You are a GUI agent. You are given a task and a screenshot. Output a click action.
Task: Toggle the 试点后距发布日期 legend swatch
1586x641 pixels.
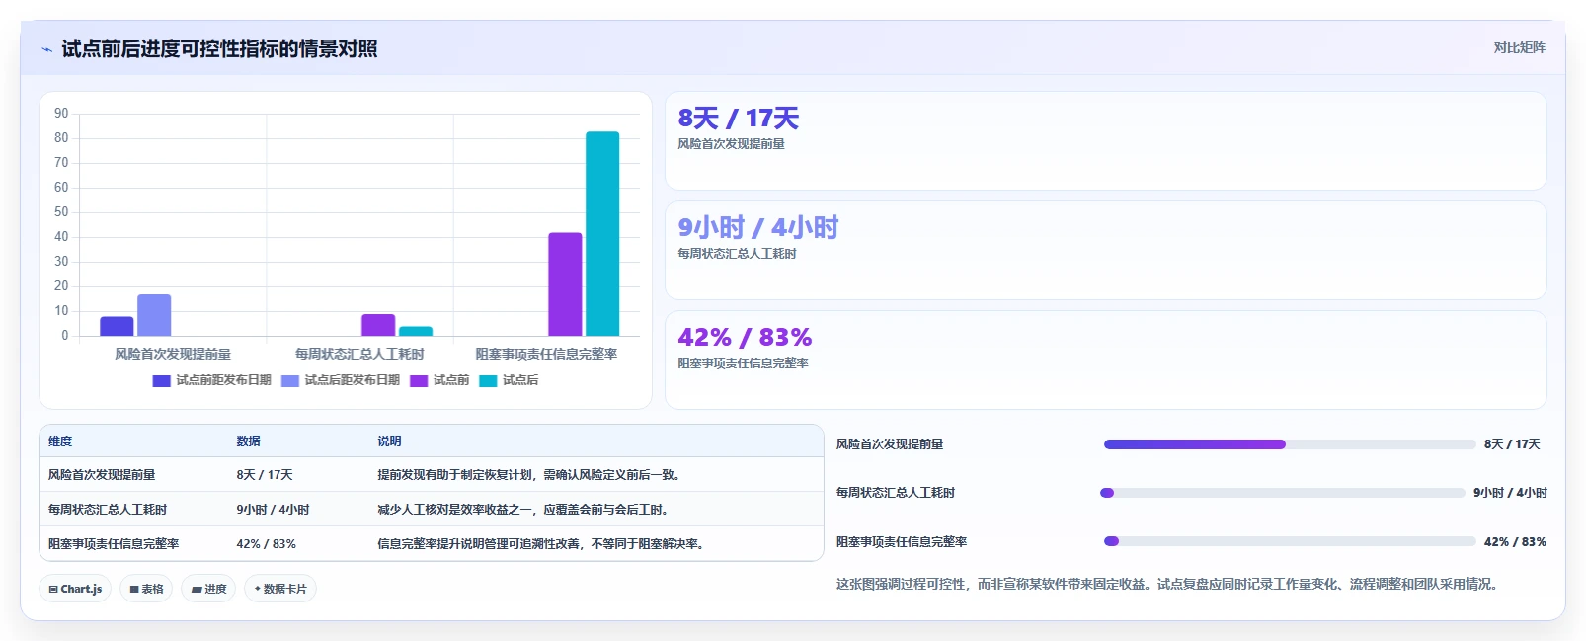coord(290,380)
